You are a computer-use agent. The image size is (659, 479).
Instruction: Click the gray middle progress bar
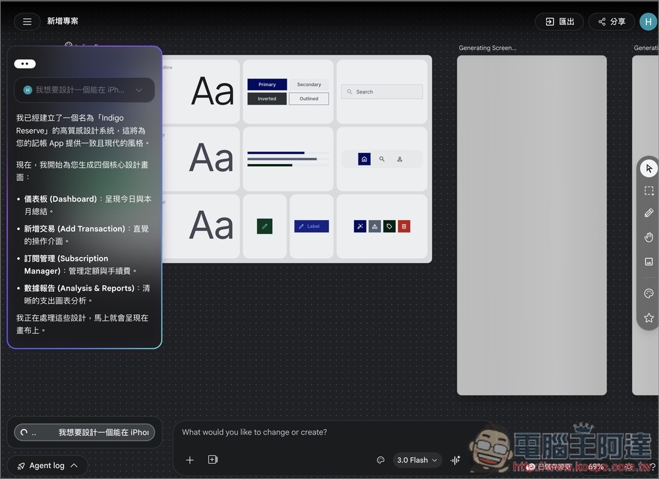click(x=282, y=159)
